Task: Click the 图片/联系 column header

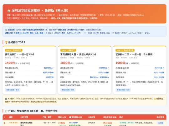Action: click(x=160, y=117)
